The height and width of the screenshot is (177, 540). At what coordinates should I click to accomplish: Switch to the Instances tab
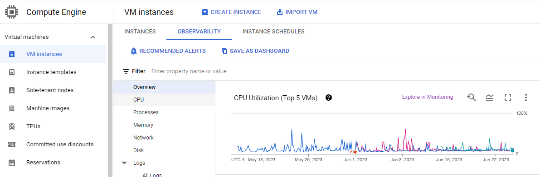pyautogui.click(x=140, y=32)
